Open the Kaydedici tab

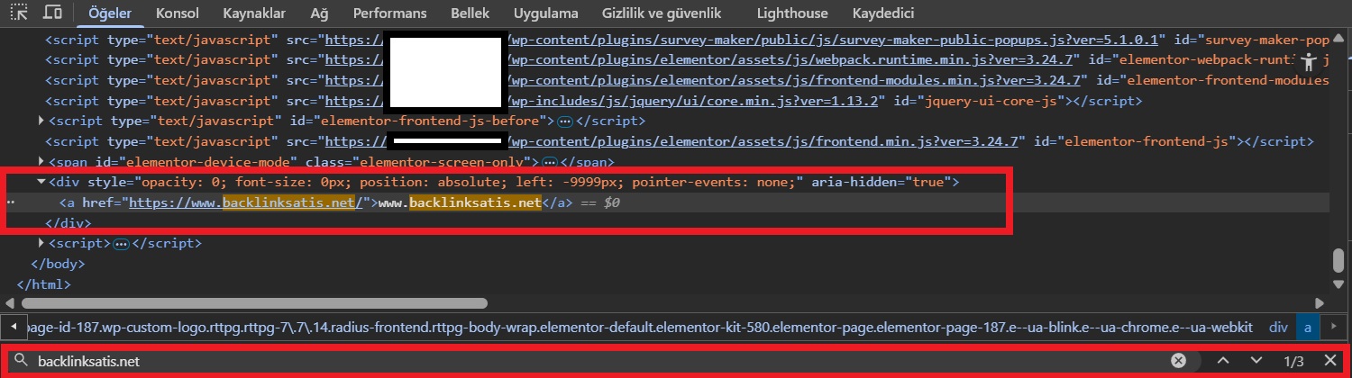(882, 13)
